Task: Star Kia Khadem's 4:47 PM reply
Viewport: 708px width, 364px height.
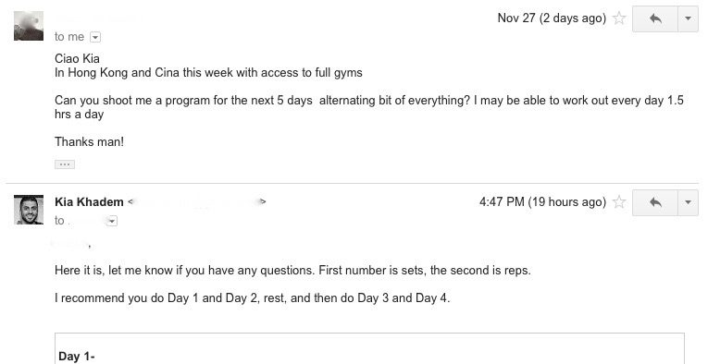Action: pos(619,202)
